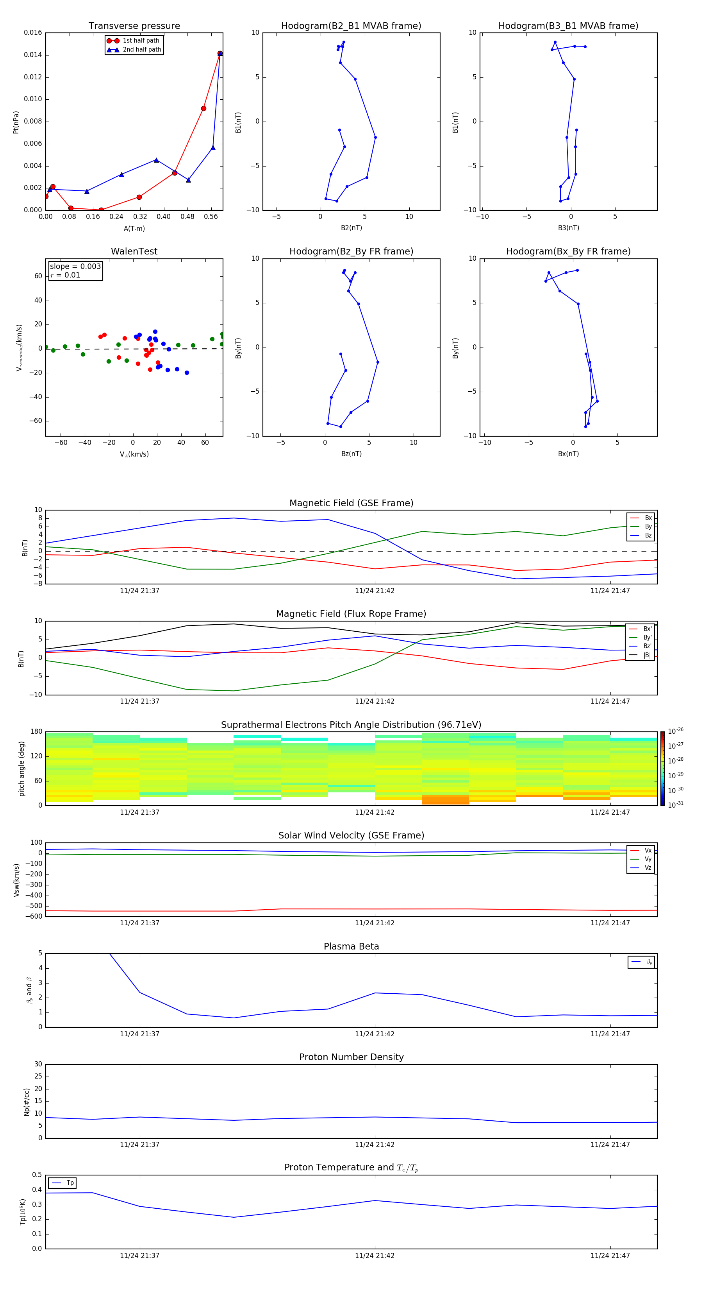The image size is (703, 1290).
Task: Click the 'Tp' legend in temperature plot
Action: tap(62, 1183)
